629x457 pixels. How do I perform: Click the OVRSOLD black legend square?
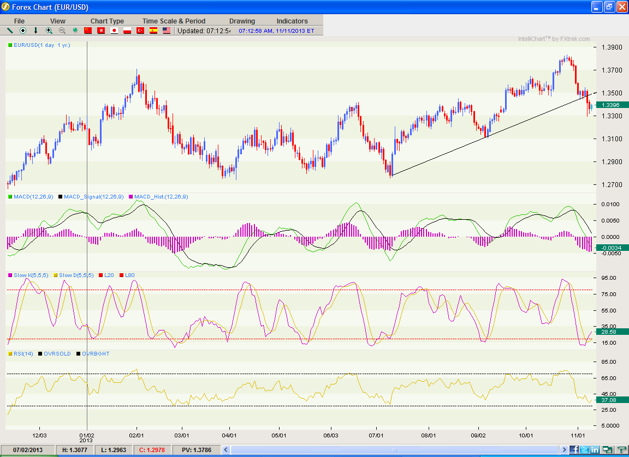[40, 354]
